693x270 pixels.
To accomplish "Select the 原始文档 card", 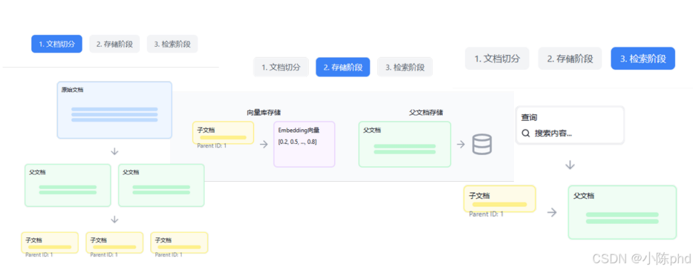I will (114, 110).
